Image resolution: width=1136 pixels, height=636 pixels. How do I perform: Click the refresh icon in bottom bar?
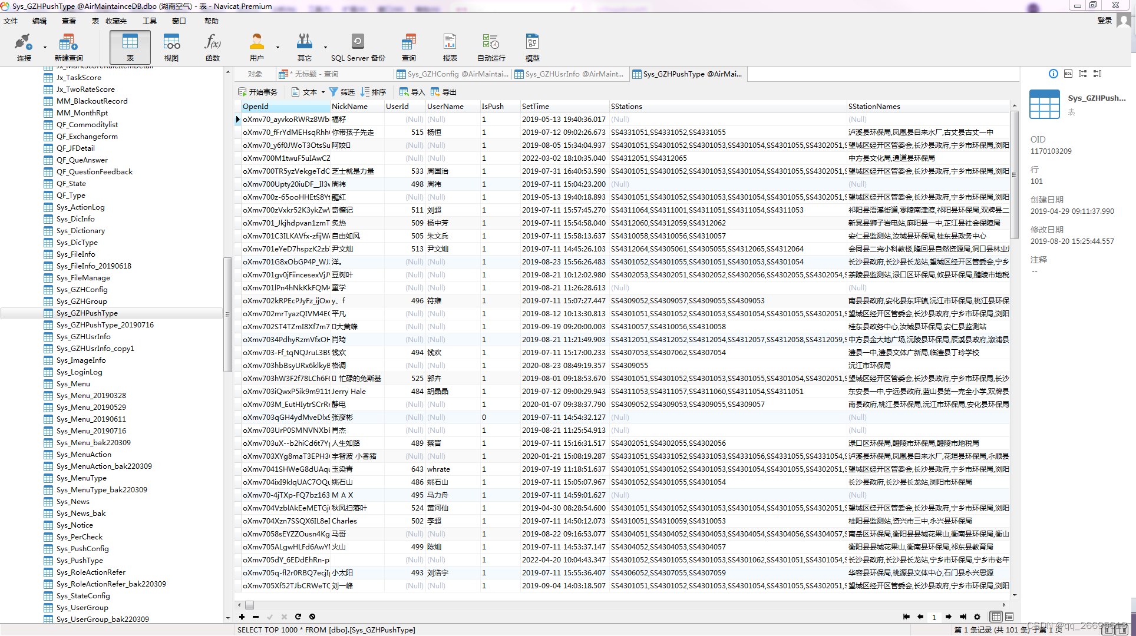point(298,617)
